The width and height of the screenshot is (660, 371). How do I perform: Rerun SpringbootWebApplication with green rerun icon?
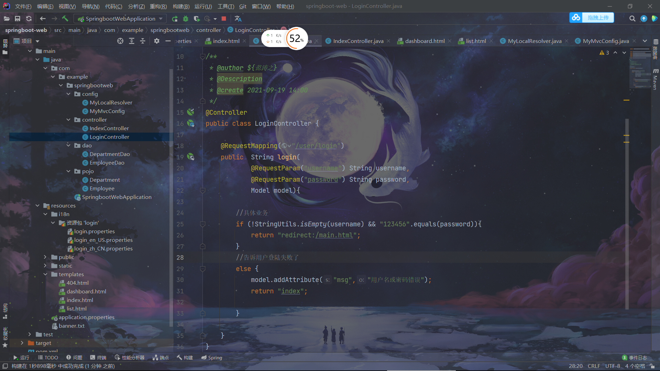175,19
